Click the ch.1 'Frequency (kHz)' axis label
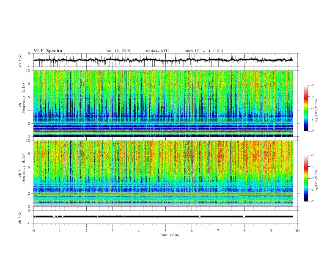Image resolution: width=335 pixels, height=259 pixels. [x=23, y=98]
